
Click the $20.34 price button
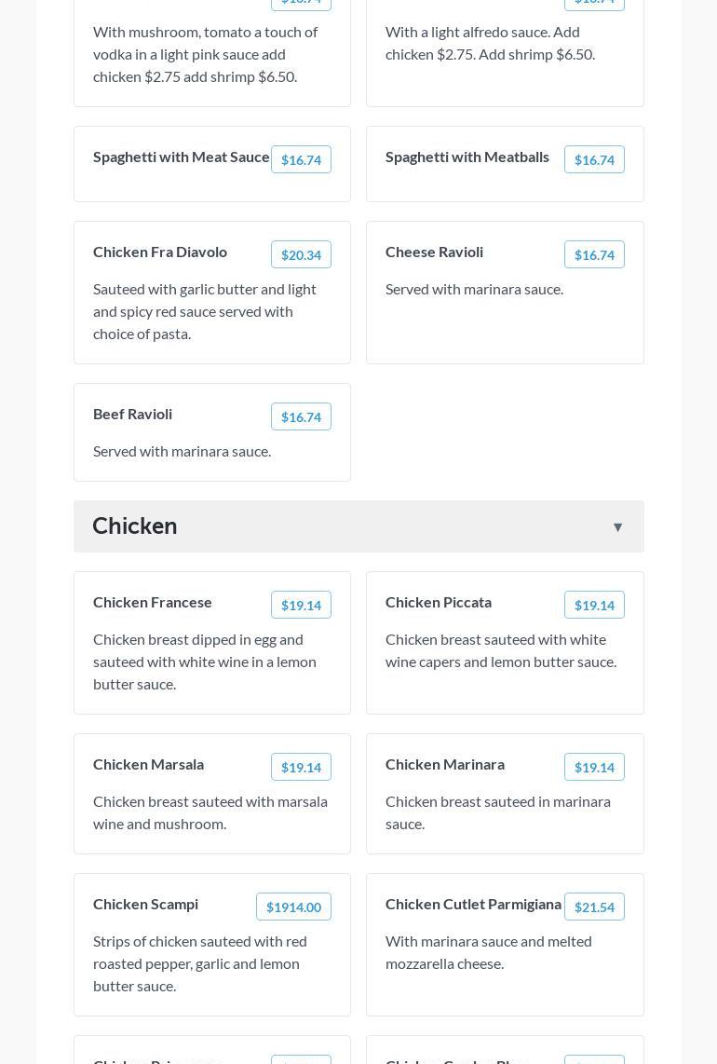(x=301, y=255)
